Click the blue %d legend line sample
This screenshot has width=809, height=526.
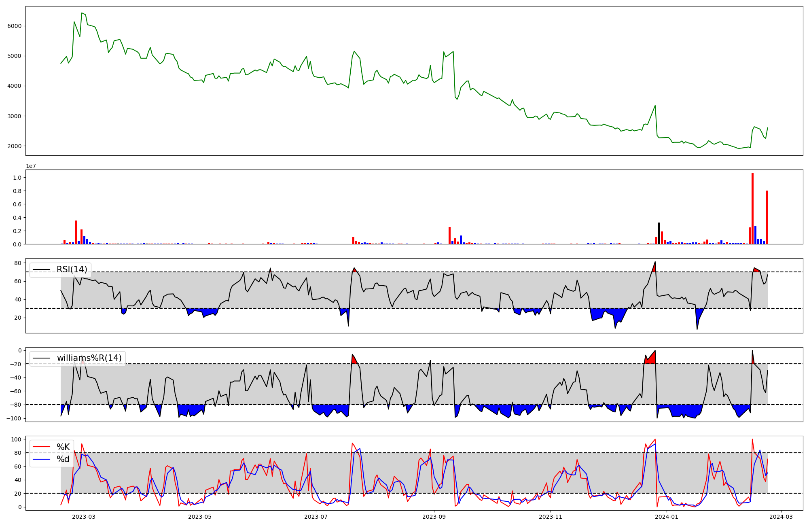click(x=41, y=459)
